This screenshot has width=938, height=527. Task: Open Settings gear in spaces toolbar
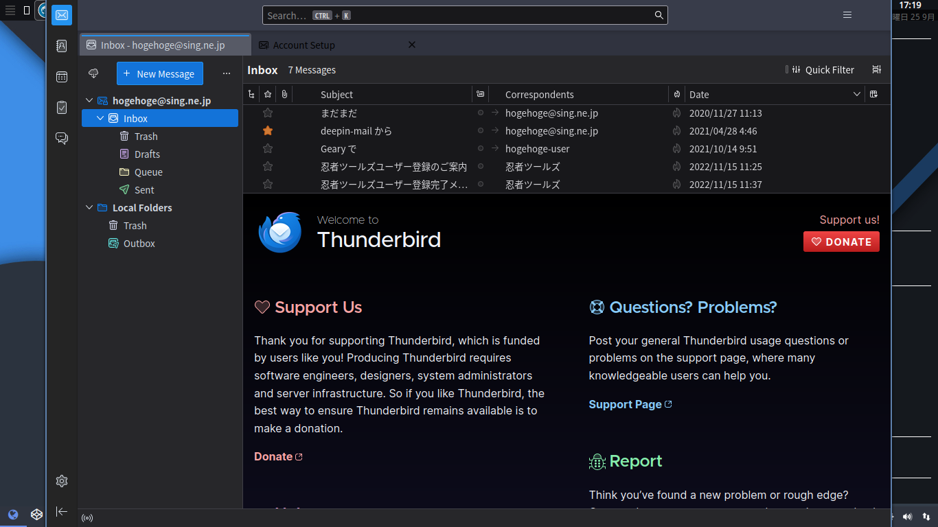tap(61, 481)
